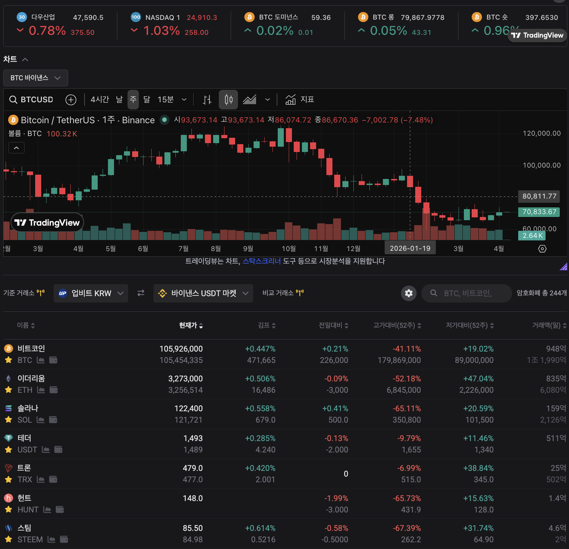Open the BTC 도미넌스 ticker item

point(288,25)
